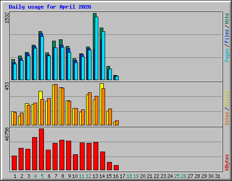Click day label 14 on the x-axis

coord(102,176)
